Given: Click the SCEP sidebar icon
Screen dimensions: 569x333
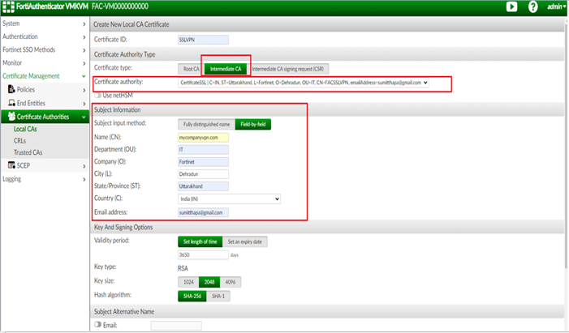Looking at the screenshot, I should coord(11,165).
